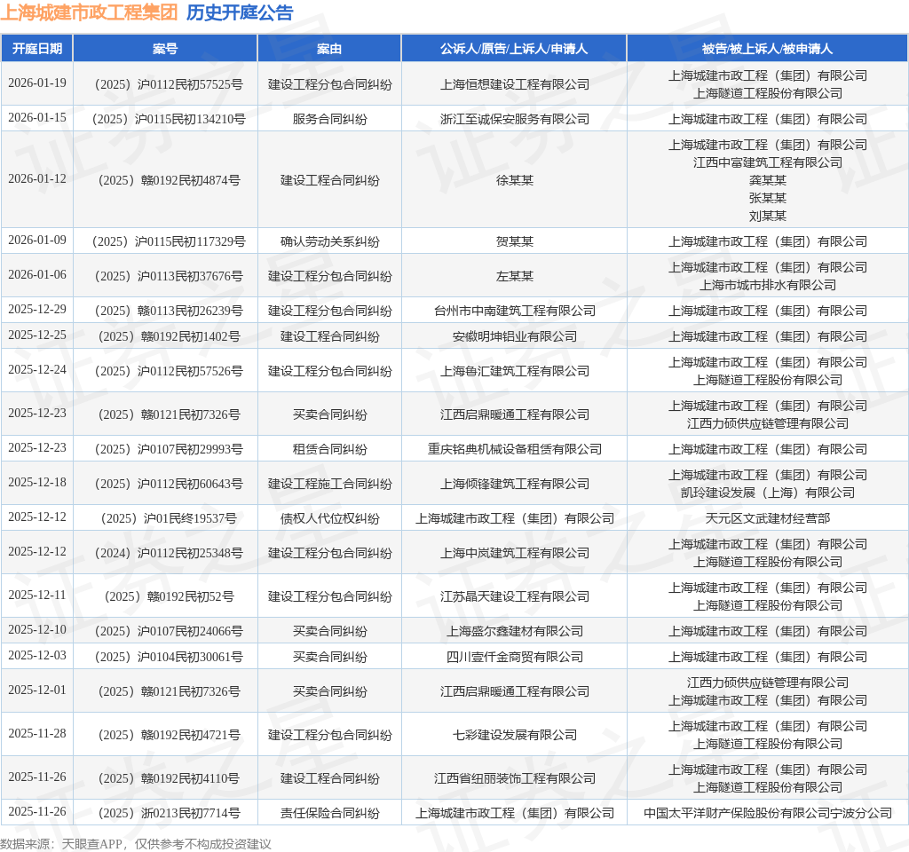
Task: Select the 被告/被上诉人/被申请人 column header
Action: [x=767, y=49]
